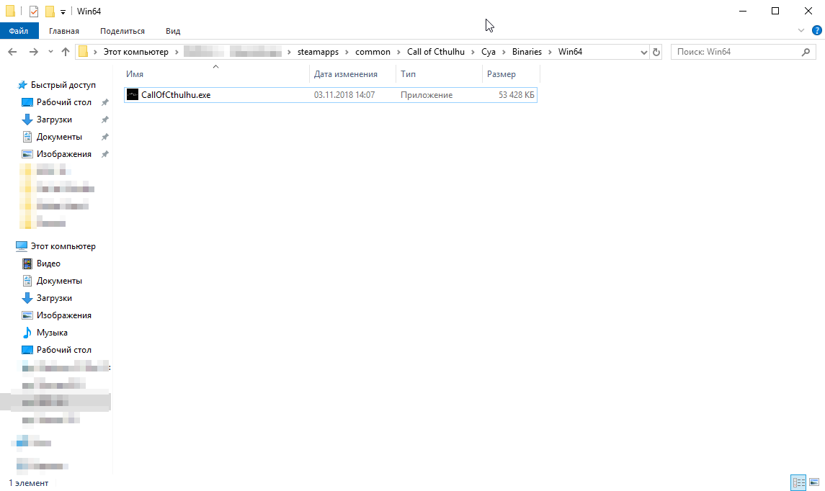Open pinned Изображения under Быстрый доступ
Viewport: 825px width, 491px height.
63,154
